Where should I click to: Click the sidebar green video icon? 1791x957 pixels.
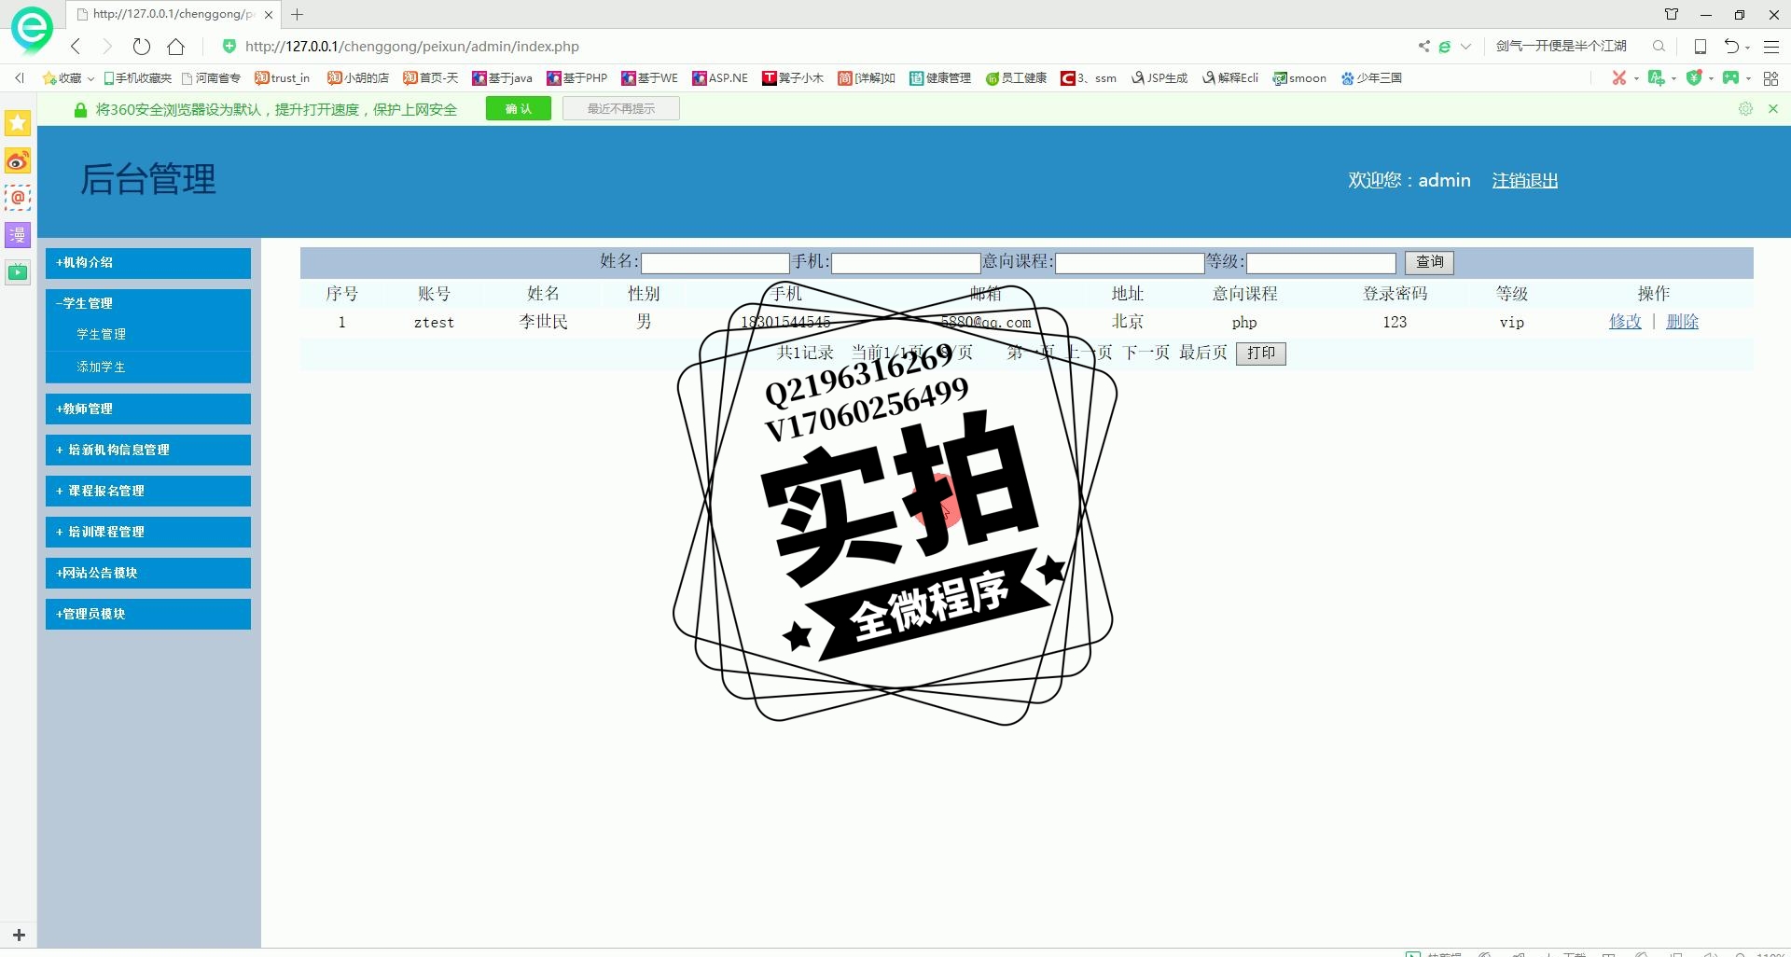(x=18, y=272)
